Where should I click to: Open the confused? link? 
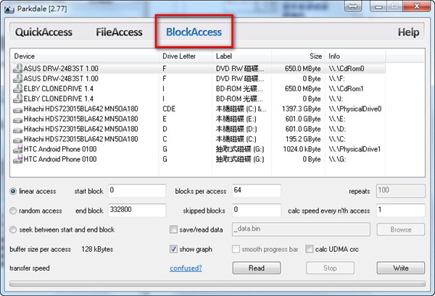click(186, 268)
